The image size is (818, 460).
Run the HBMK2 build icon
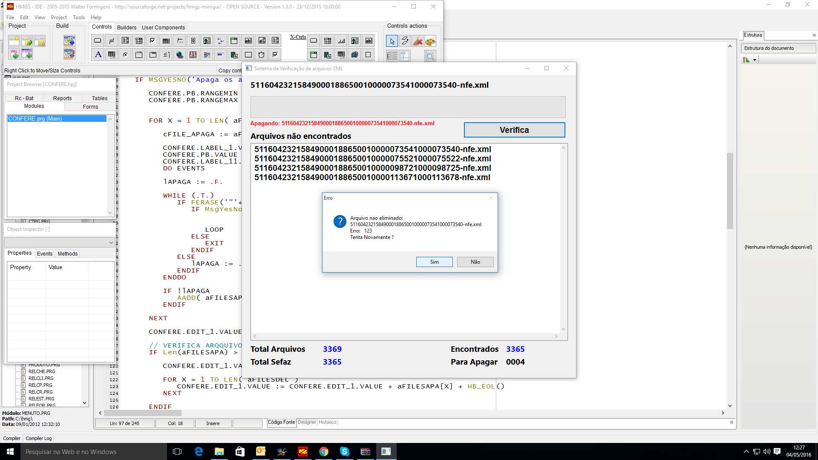coord(69,54)
